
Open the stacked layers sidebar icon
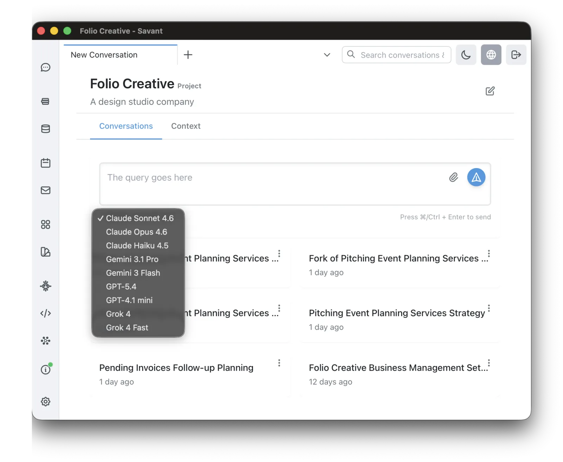[45, 101]
